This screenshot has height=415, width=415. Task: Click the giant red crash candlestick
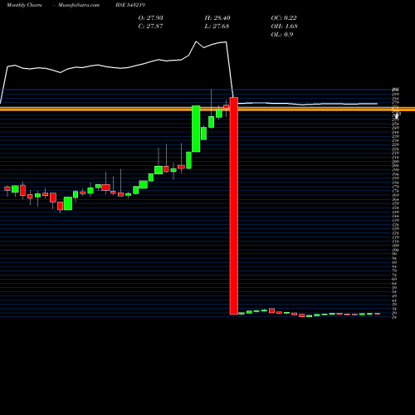234,206
